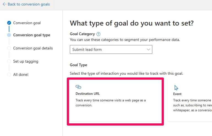Image resolution: width=212 pixels, height=136 pixels.
Task: Click the All done! step circle
Action: tap(9, 74)
